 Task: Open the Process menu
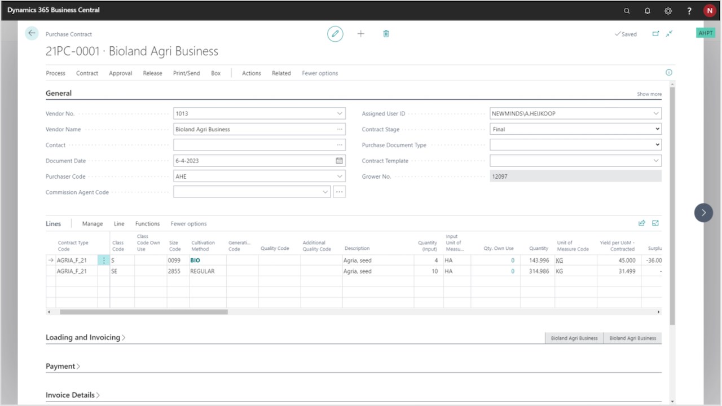[55, 73]
